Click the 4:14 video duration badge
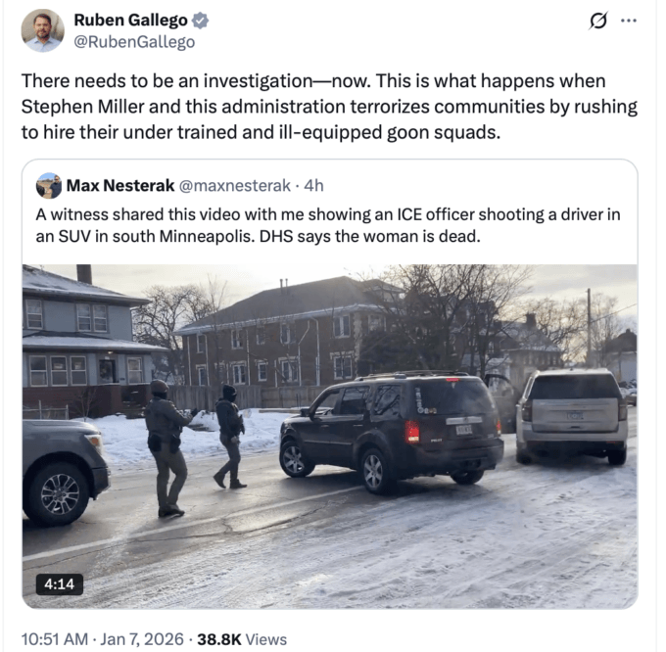This screenshot has height=652, width=666. (x=59, y=584)
